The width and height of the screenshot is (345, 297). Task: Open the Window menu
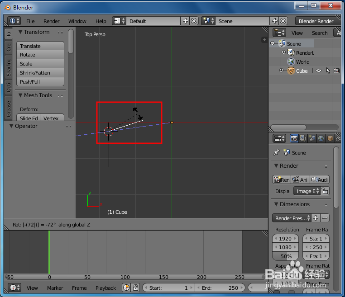tap(77, 21)
